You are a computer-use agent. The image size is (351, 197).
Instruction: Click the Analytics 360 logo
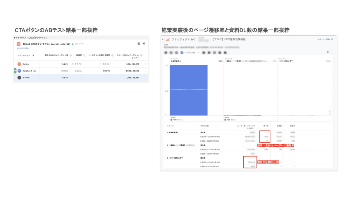coord(168,39)
